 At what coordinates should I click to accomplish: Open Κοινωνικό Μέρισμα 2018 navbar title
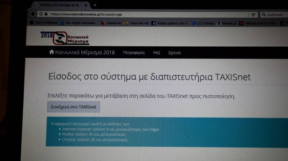coord(85,52)
